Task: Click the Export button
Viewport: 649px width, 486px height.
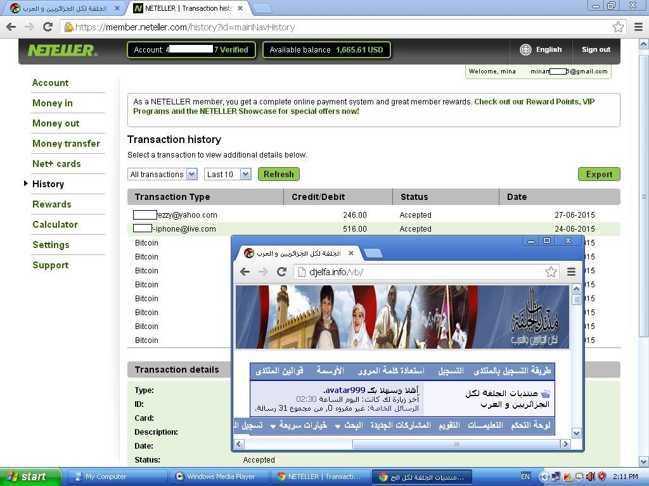Action: pyautogui.click(x=599, y=174)
